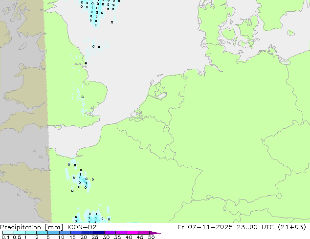Click the '35' legend scale value
Image resolution: width=310 pixels, height=239 pixels.
[x=117, y=237]
